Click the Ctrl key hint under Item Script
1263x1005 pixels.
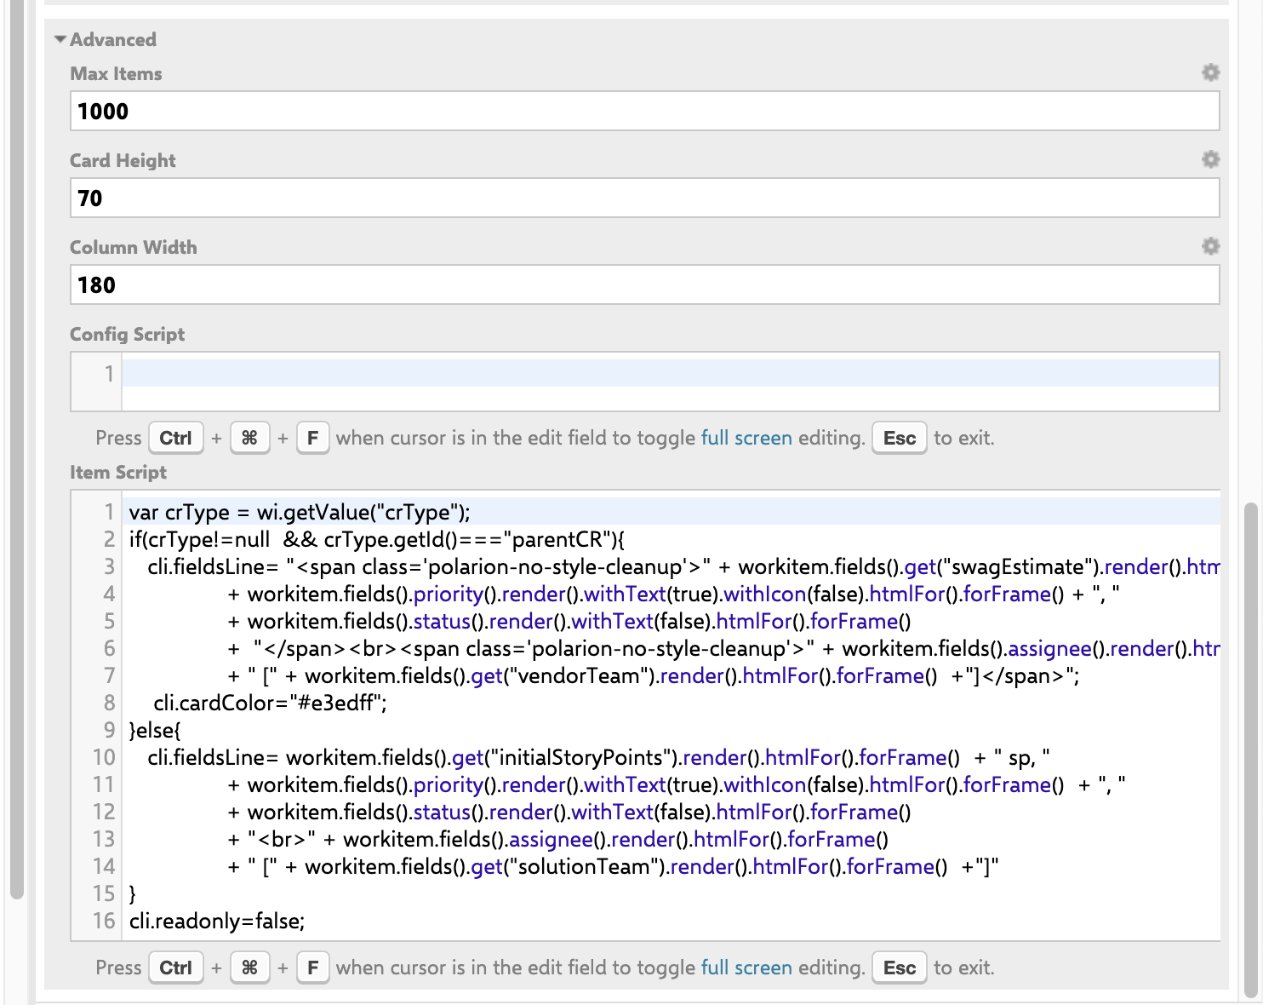click(x=176, y=968)
